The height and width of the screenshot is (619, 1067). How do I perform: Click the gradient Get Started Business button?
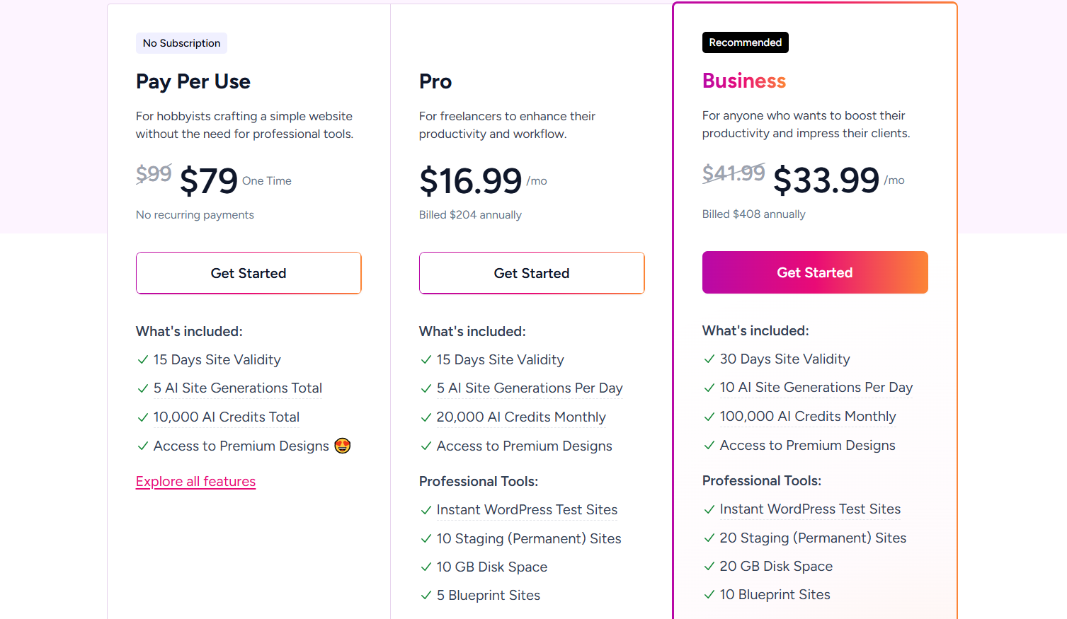(x=815, y=272)
